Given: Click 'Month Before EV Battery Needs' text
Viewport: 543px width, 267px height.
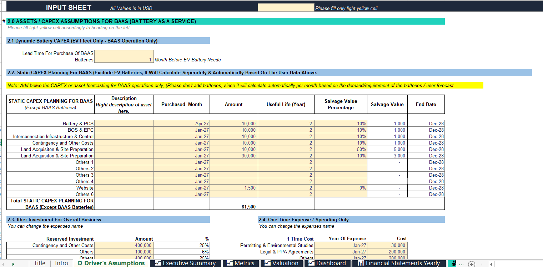Looking at the screenshot, I should coord(188,60).
